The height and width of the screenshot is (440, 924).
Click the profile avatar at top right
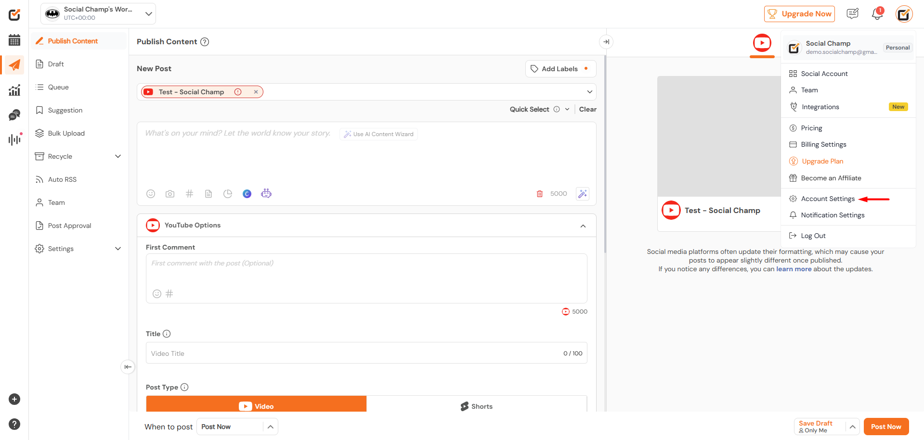click(904, 14)
